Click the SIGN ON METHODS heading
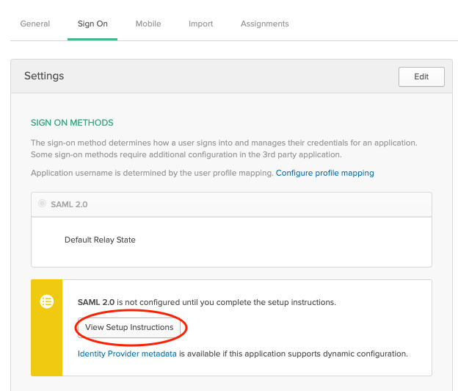This screenshot has height=391, width=458. pos(72,123)
